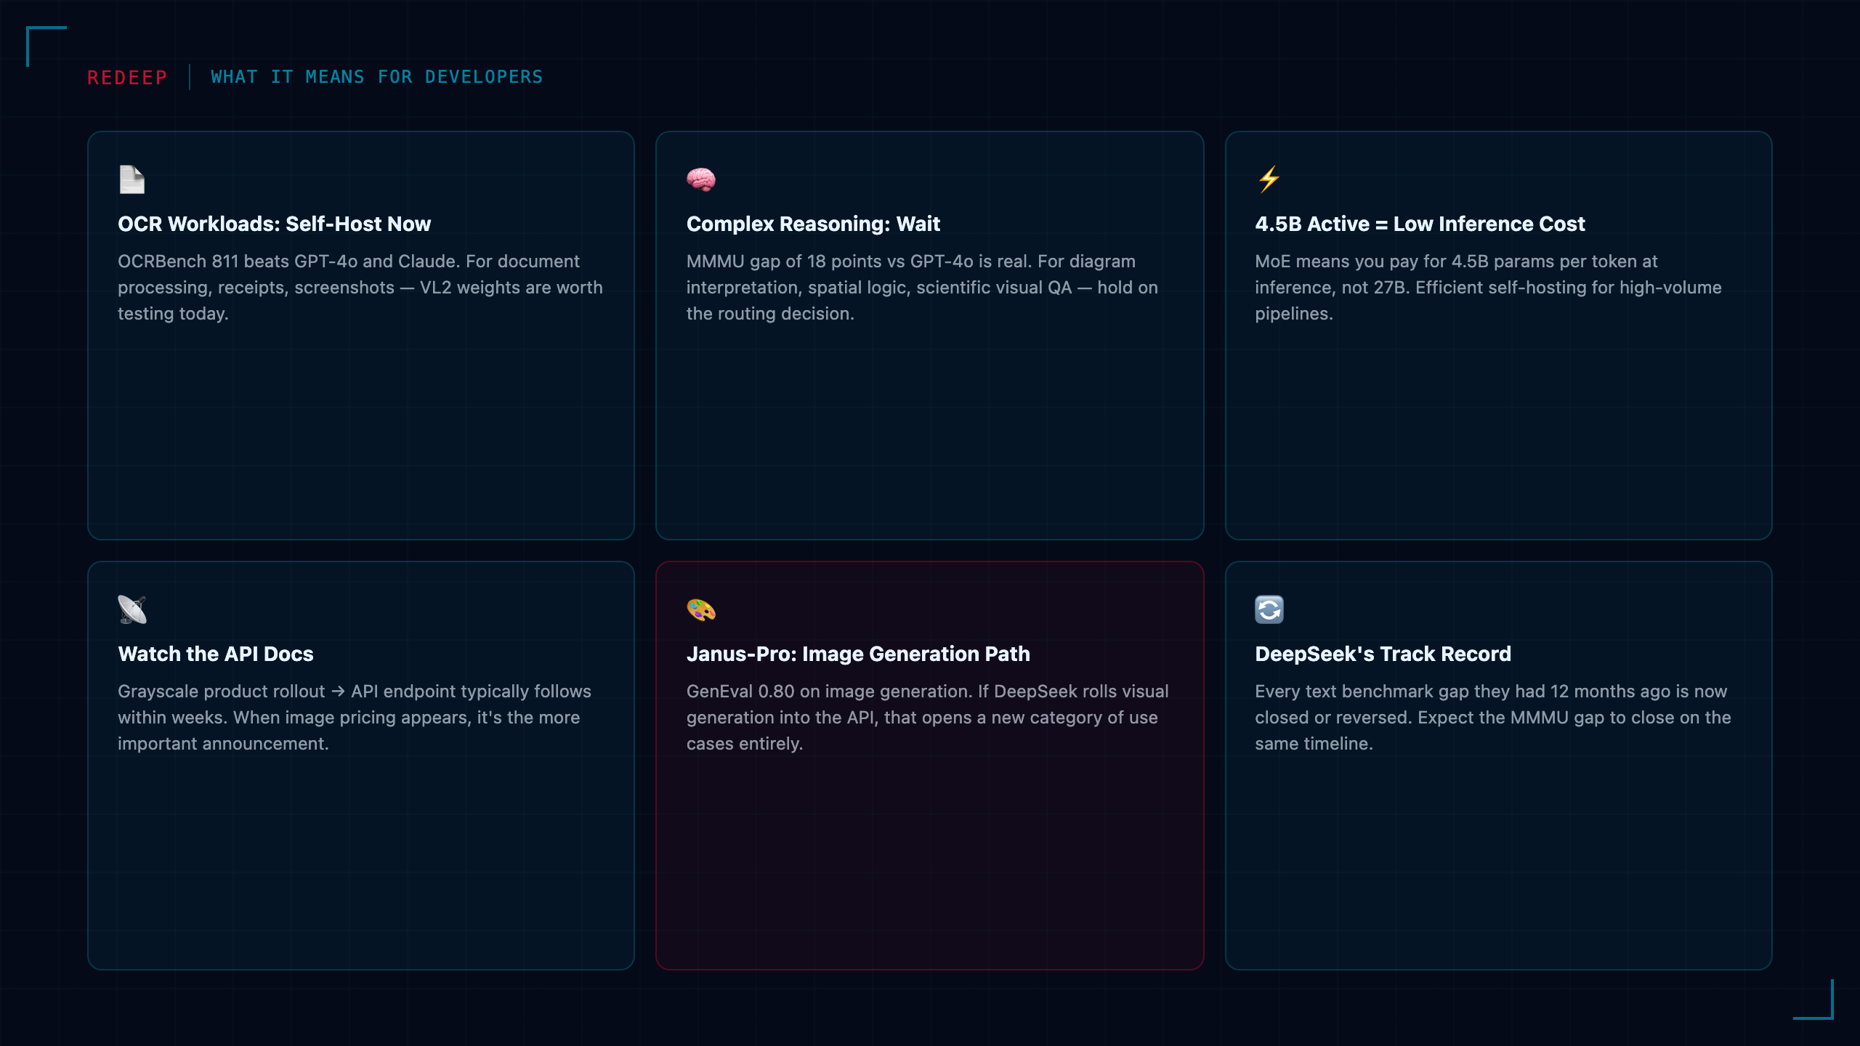The height and width of the screenshot is (1046, 1860).
Task: Open the Watch the API Docs title
Action: pos(216,654)
